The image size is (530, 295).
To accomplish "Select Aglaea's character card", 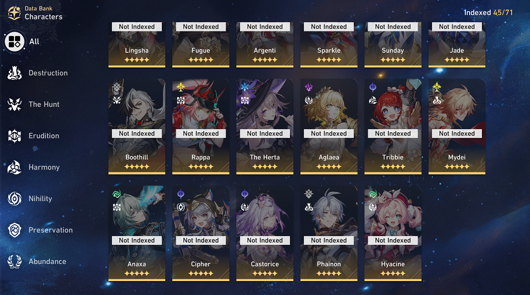I will point(329,127).
